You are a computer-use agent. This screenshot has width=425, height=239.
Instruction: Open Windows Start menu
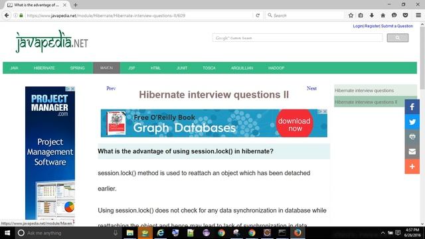click(7, 233)
